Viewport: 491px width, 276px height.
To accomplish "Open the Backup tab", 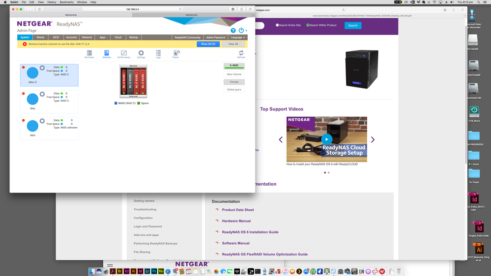I will (x=133, y=37).
